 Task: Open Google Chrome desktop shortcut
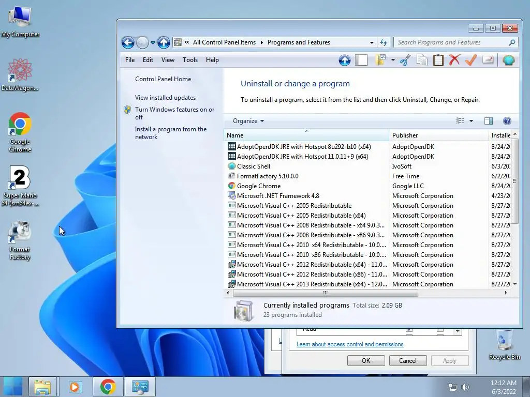[20, 132]
